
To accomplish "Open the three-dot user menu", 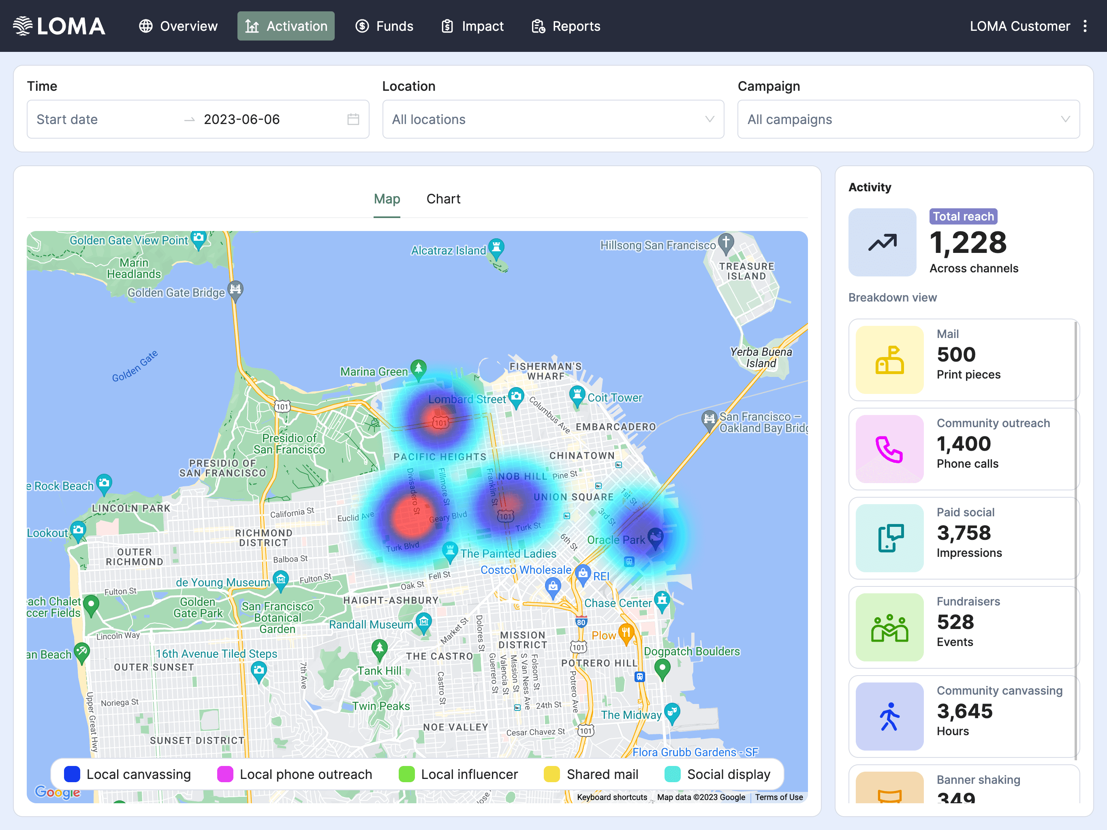I will (1085, 26).
